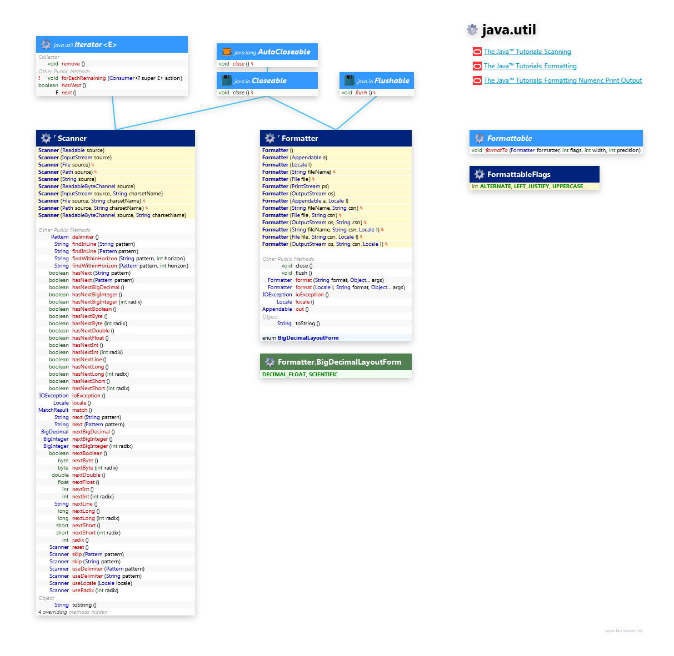
Task: Click Closeable close () method
Action: [241, 93]
